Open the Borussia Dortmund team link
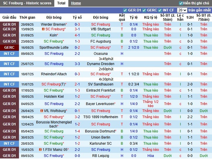This screenshot has height=159, width=212. coord(100,131)
